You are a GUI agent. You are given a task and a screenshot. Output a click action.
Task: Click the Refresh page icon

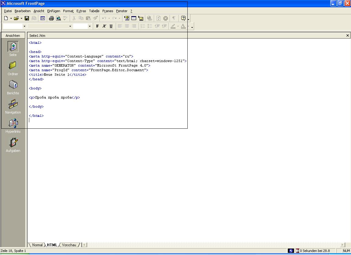point(158,18)
